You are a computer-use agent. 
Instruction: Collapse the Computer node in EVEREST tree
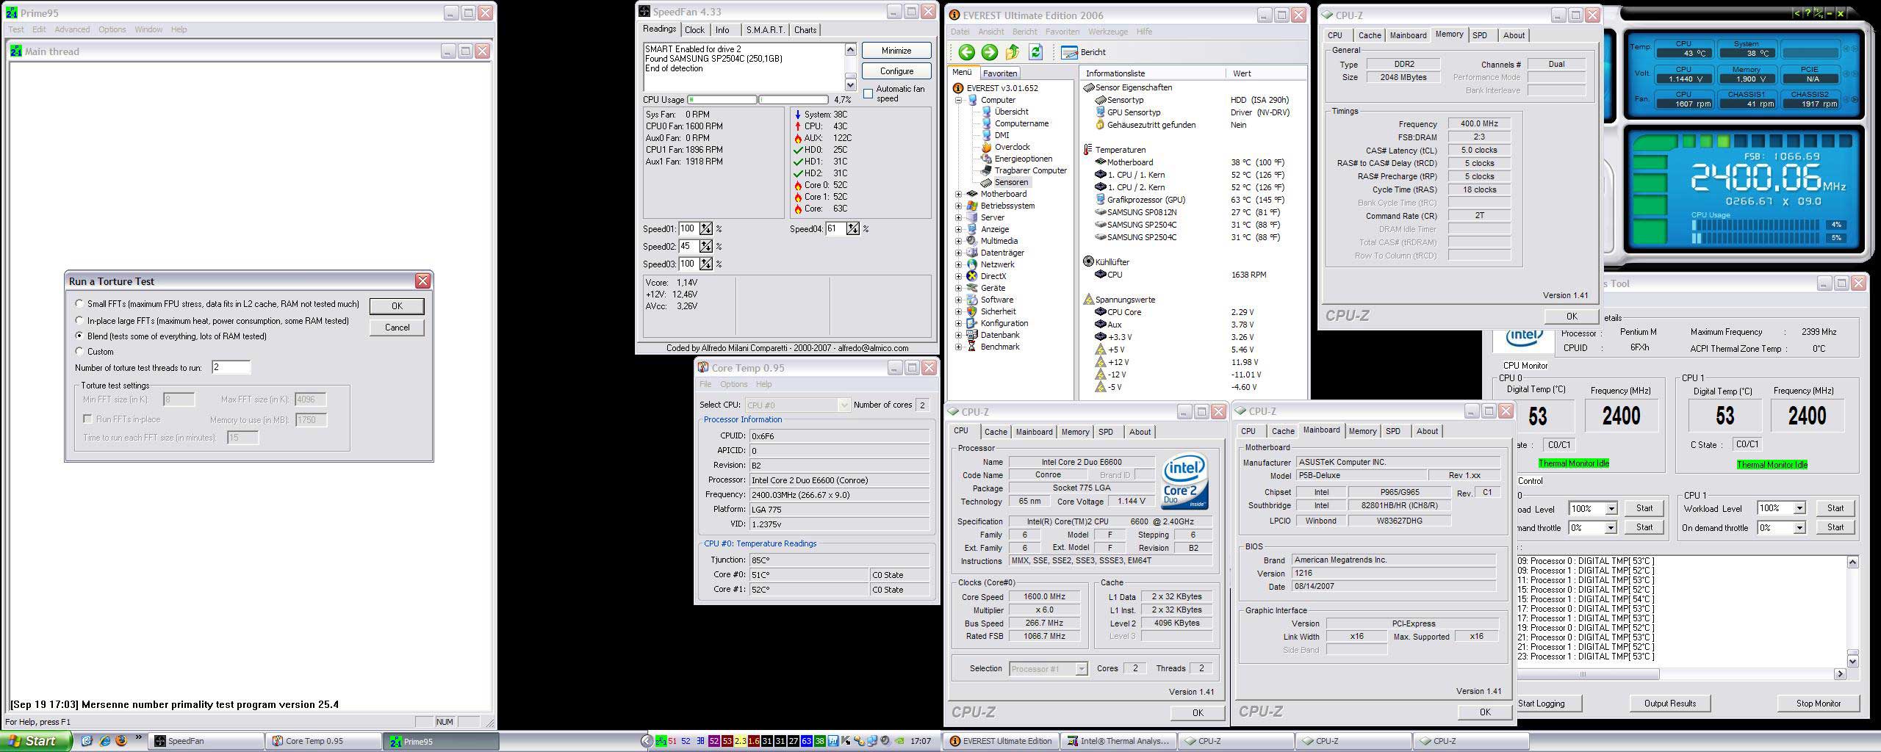tap(958, 100)
